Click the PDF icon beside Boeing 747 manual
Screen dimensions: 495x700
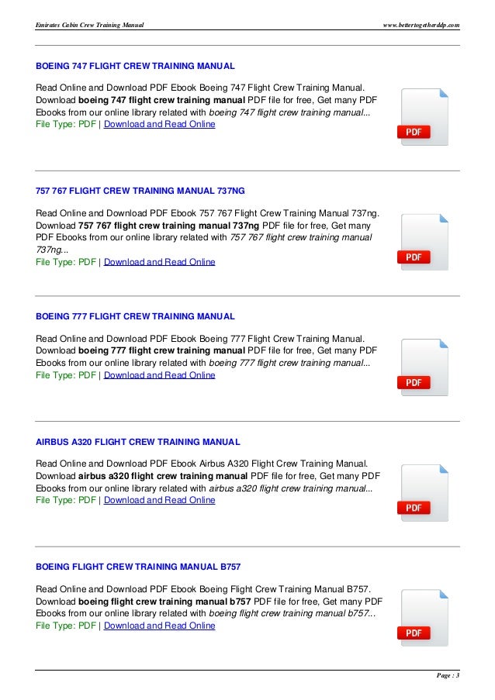click(x=423, y=117)
